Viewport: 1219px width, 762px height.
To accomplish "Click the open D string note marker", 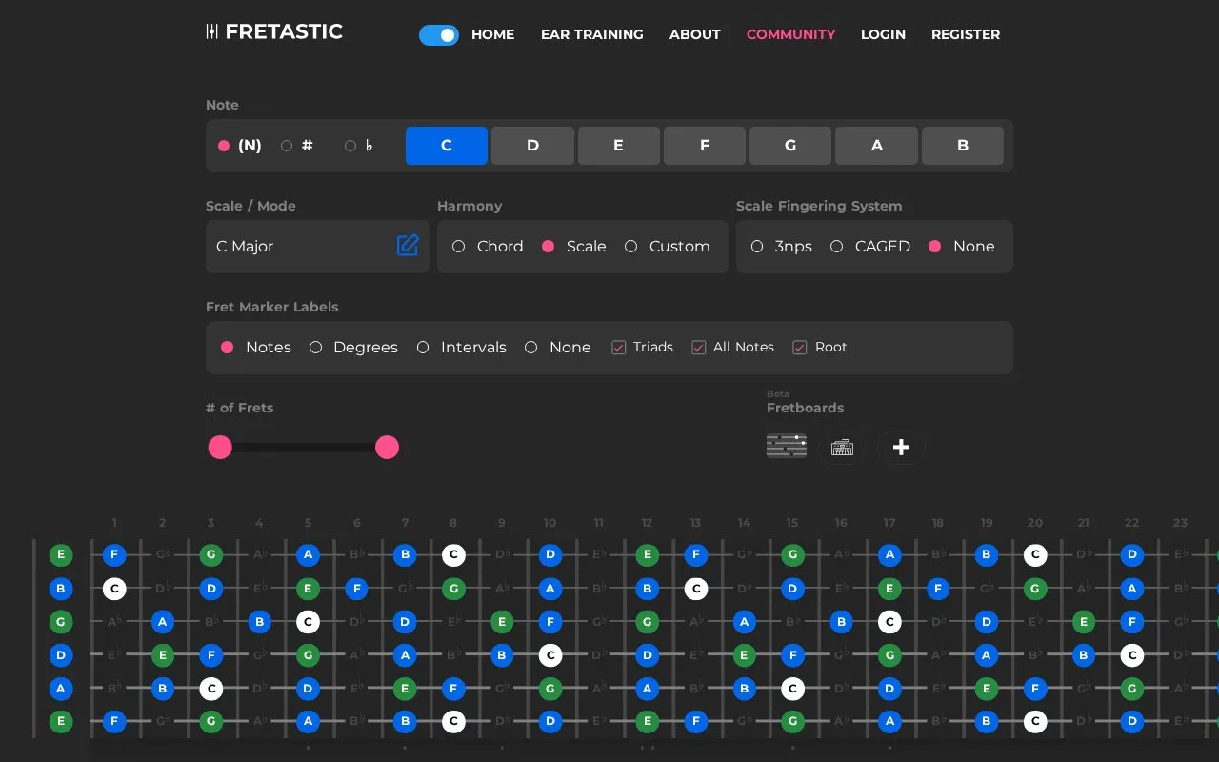I will pyautogui.click(x=61, y=655).
